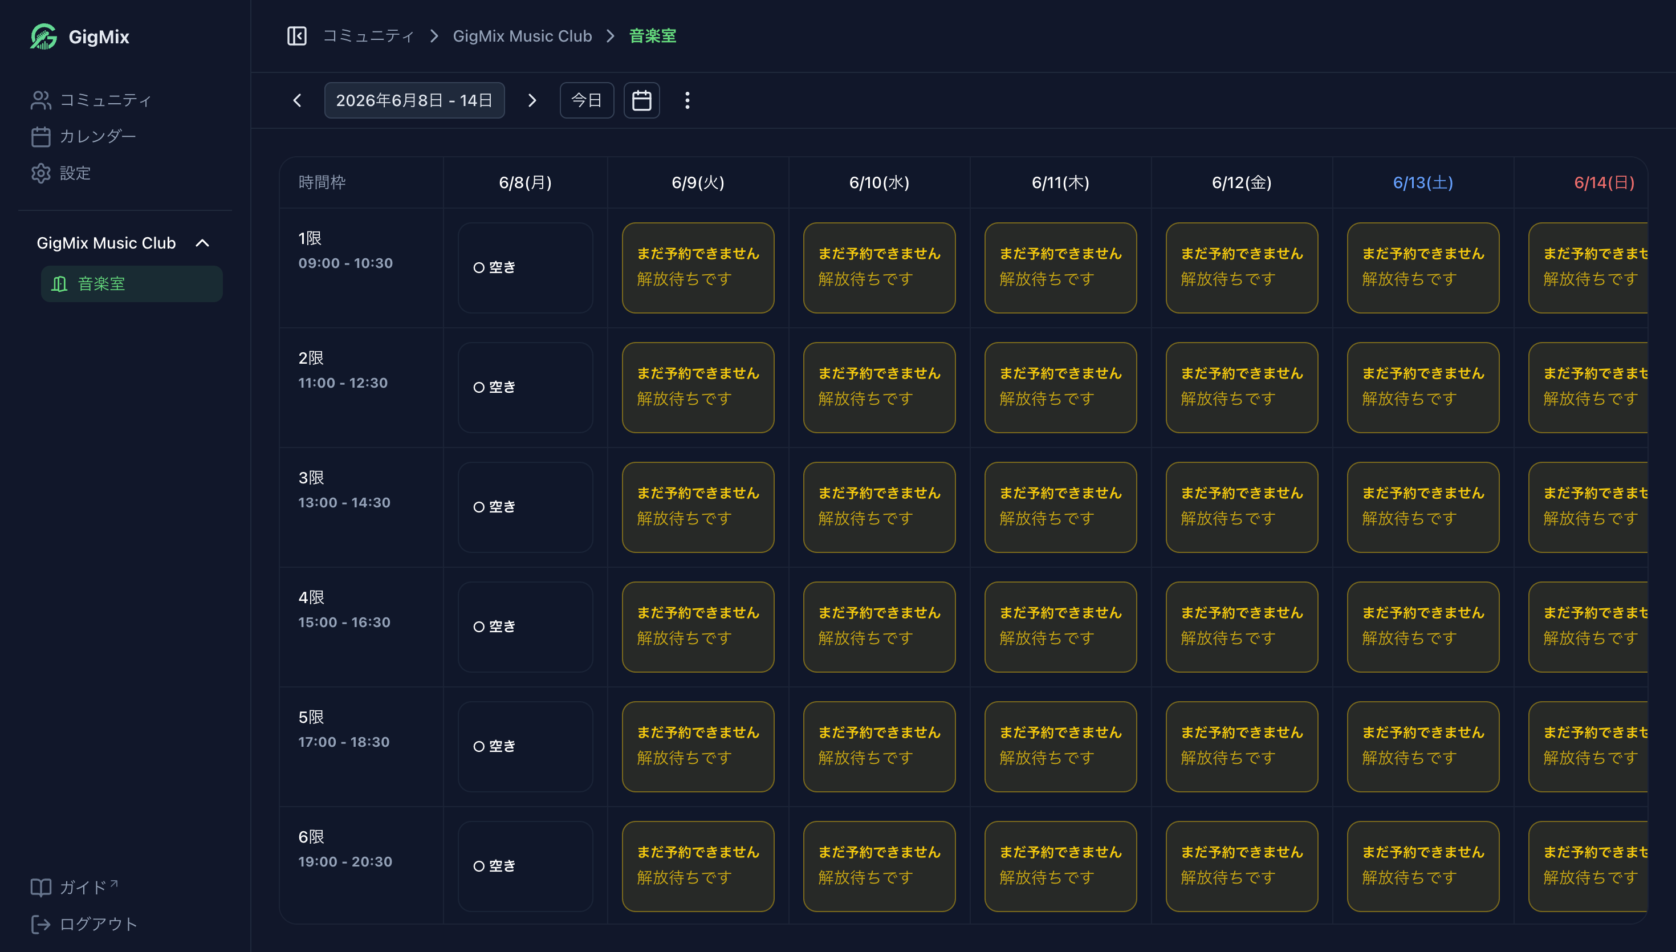Click the 3限 13:00 - 14:30 time slot label
The image size is (1676, 952).
pyautogui.click(x=344, y=490)
